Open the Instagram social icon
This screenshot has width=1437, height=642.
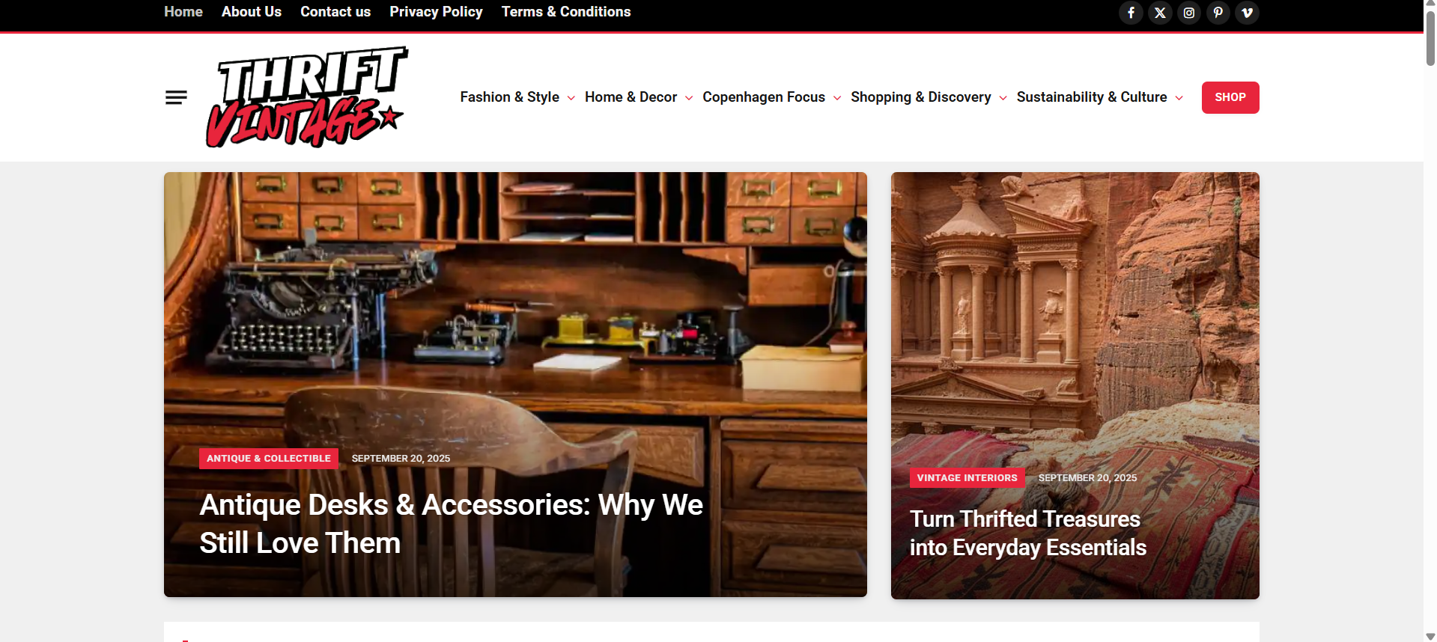[1189, 13]
